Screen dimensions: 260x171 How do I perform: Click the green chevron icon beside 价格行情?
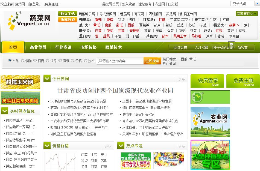[x=47, y=146]
